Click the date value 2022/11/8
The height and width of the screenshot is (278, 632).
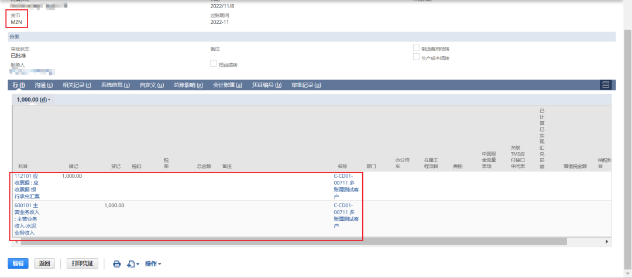point(222,6)
